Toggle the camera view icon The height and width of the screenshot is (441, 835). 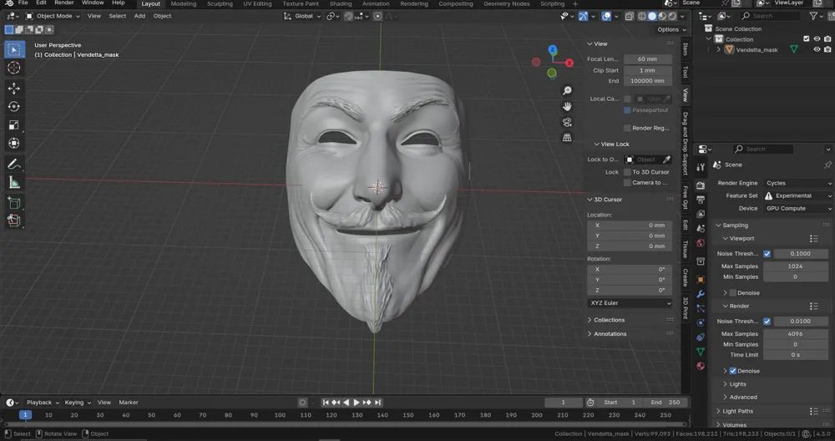[567, 123]
